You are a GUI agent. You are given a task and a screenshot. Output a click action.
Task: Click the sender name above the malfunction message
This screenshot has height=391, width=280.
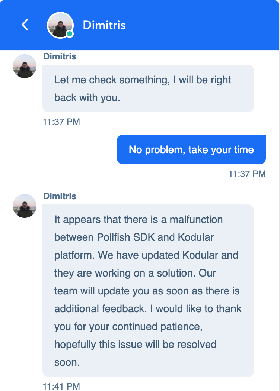pos(60,196)
